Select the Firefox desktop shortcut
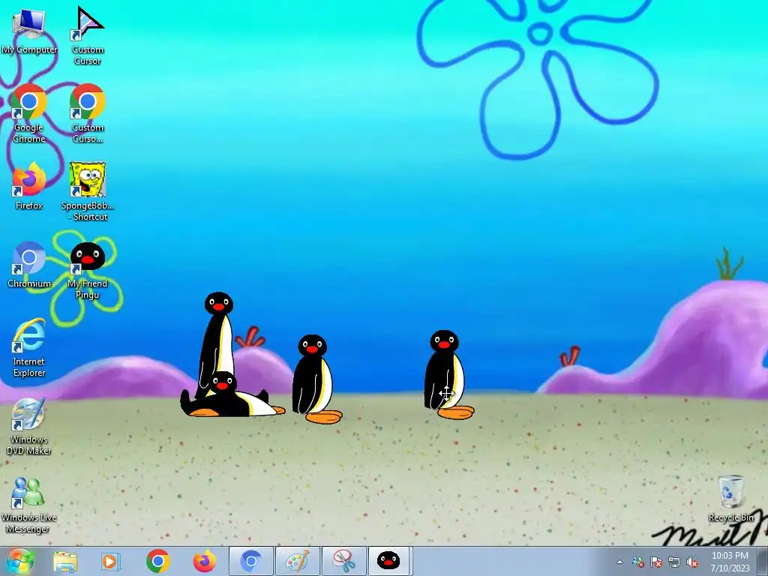768x576 pixels. click(29, 185)
